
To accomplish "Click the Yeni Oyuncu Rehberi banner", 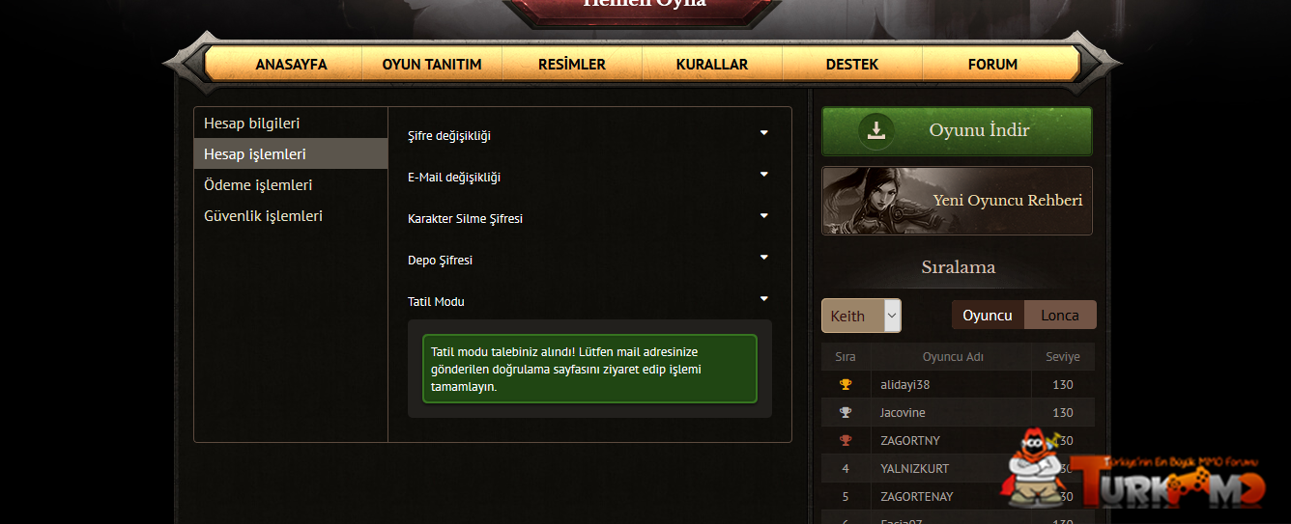I will click(x=957, y=201).
